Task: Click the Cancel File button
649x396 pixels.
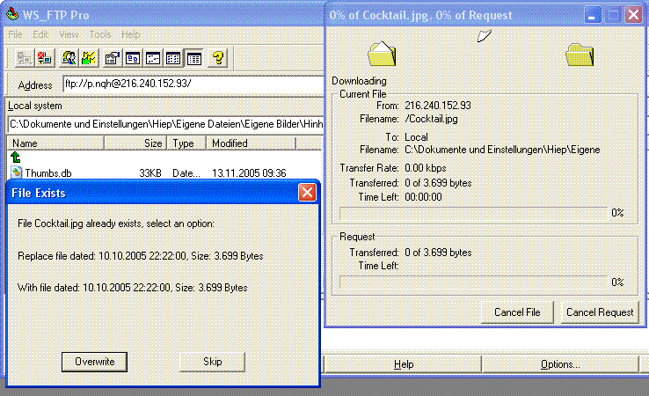Action: pyautogui.click(x=517, y=312)
